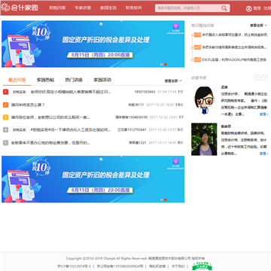Open 财税问答 in top navigation
The image size is (271, 271).
(x=57, y=8)
